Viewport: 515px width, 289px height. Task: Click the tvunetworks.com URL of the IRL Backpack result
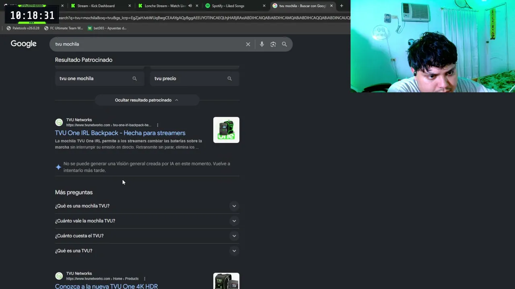(109, 125)
